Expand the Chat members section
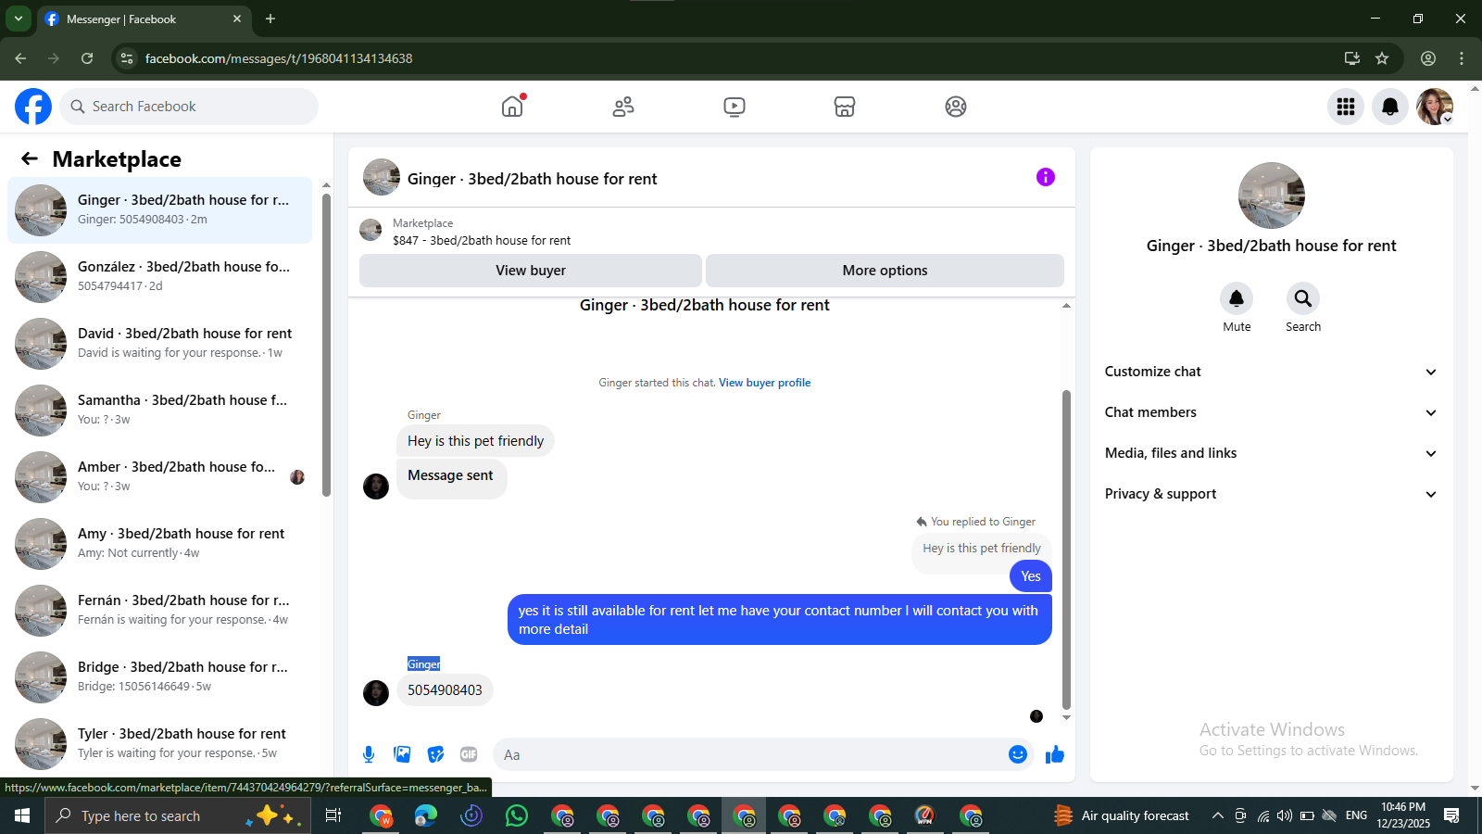This screenshot has height=834, width=1482. [x=1271, y=412]
